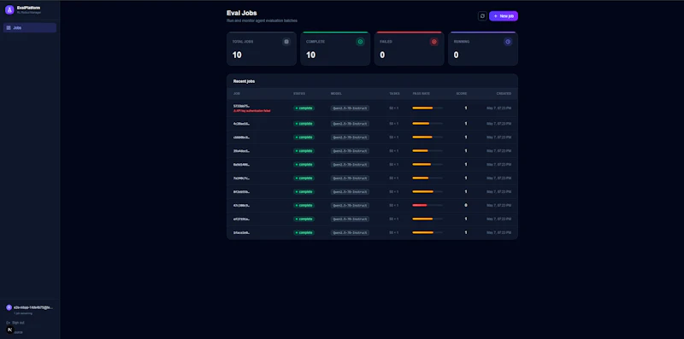Click the score value 0
This screenshot has height=339, width=684.
pyautogui.click(x=465, y=205)
